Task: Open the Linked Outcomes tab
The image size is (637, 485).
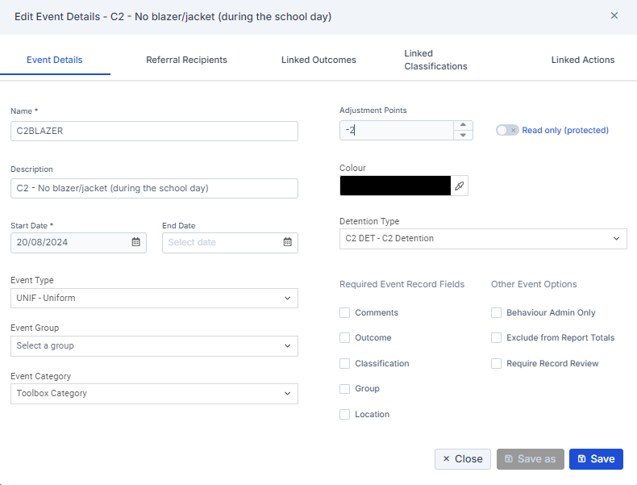Action: click(318, 60)
